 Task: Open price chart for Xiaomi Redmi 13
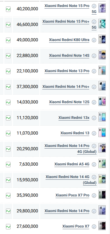click(x=8, y=133)
